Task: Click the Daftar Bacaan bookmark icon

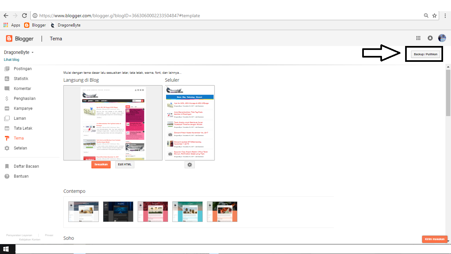Action: [7, 166]
